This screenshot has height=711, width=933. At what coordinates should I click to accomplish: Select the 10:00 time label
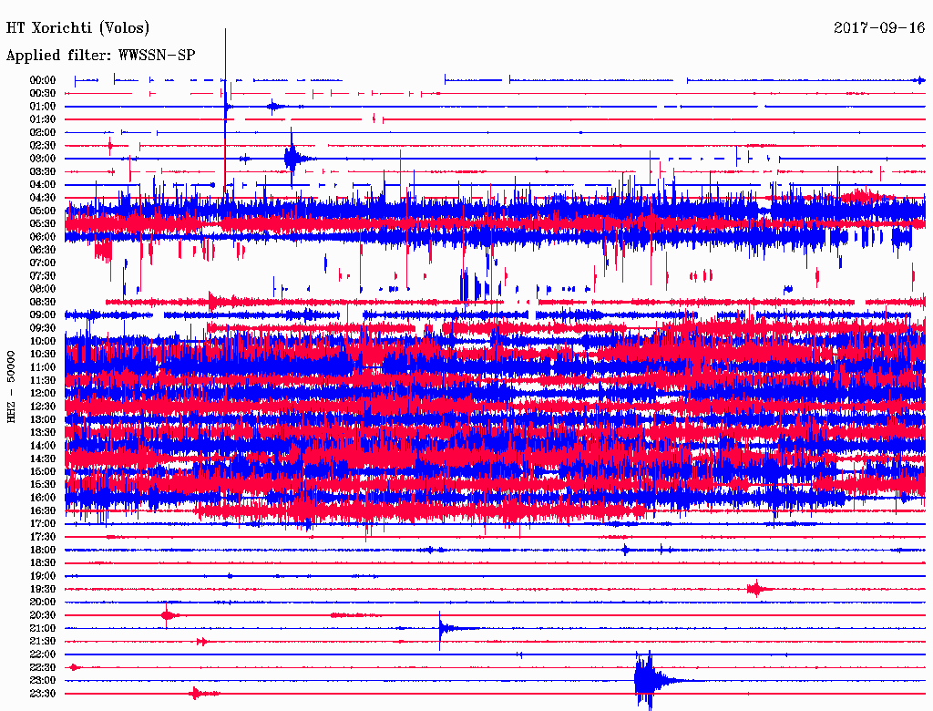pyautogui.click(x=43, y=341)
